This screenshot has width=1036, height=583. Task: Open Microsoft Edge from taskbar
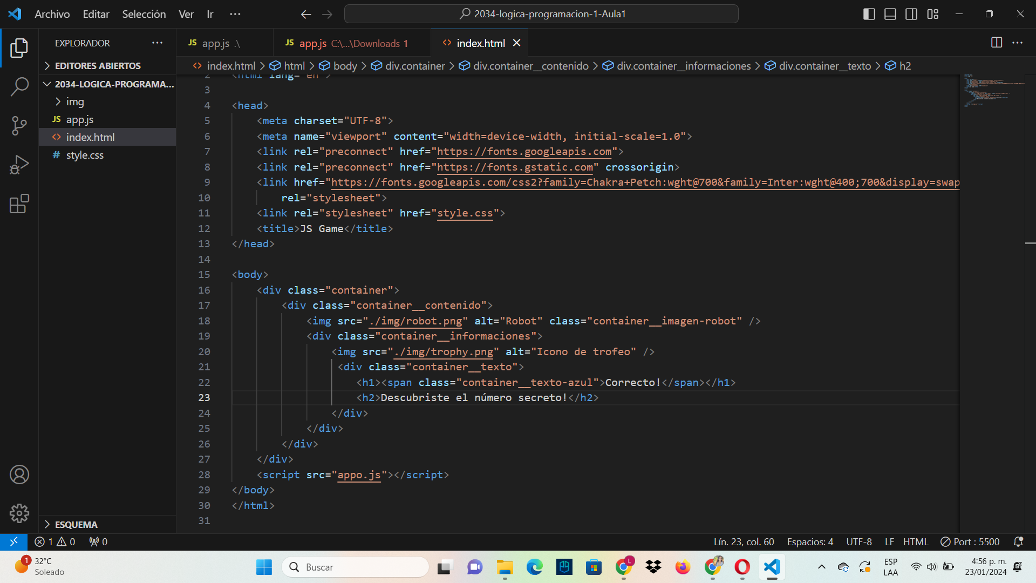click(x=535, y=567)
